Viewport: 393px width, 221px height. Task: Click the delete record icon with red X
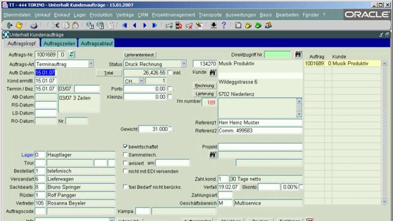coord(189,25)
